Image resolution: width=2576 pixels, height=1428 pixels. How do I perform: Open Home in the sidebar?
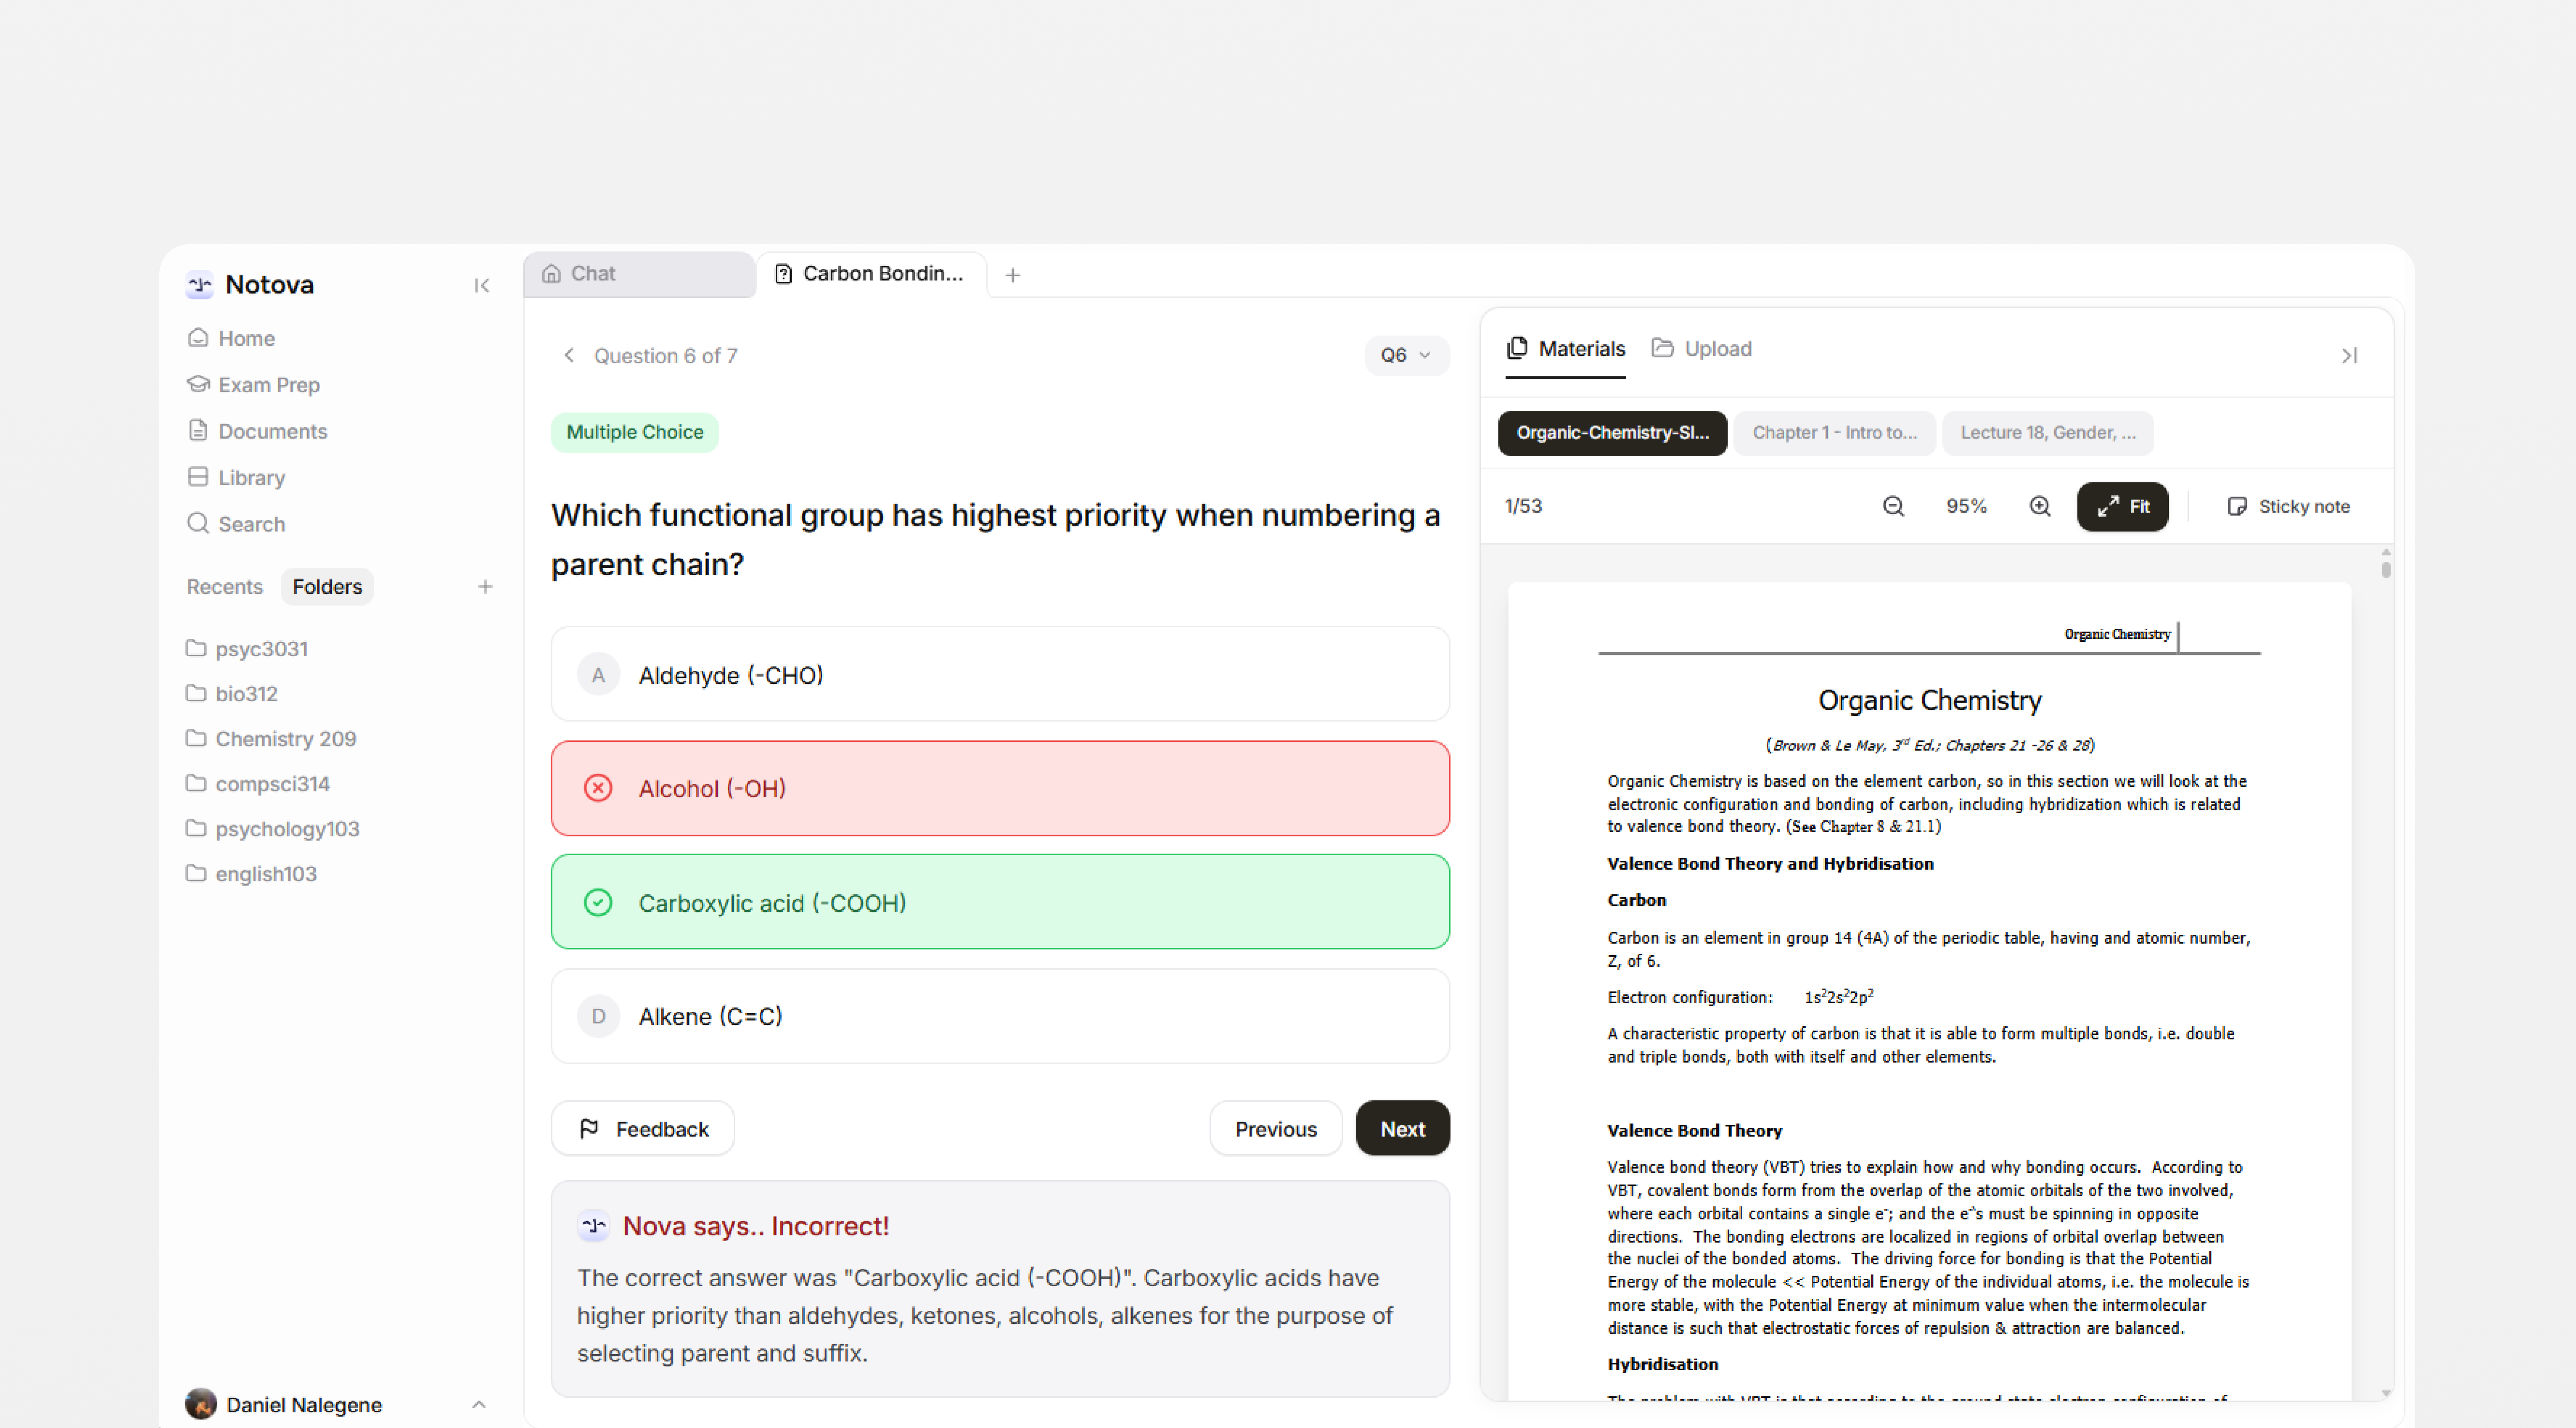pyautogui.click(x=231, y=339)
